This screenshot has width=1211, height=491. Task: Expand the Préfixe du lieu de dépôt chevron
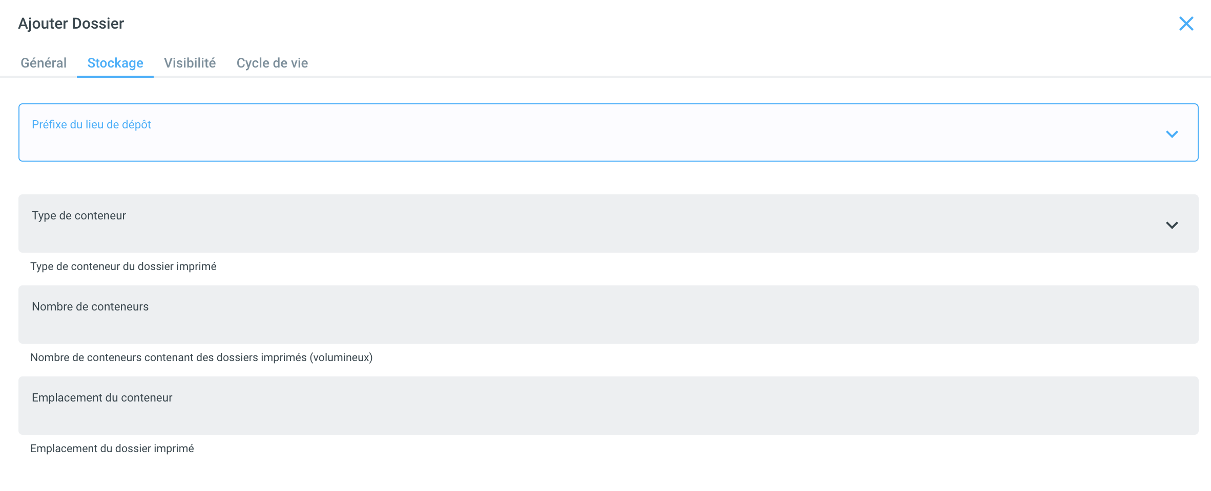coord(1172,134)
